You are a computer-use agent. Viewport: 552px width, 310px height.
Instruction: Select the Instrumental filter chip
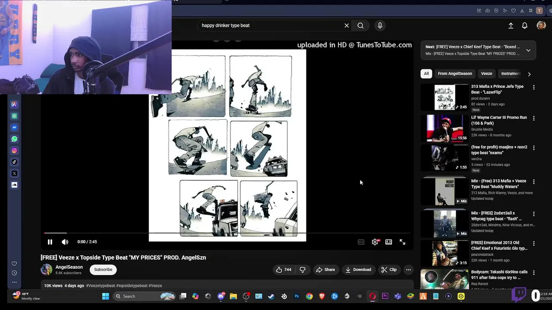coord(511,74)
